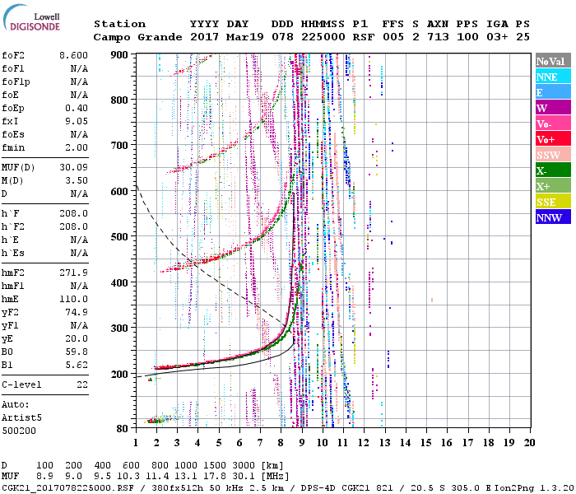The height and width of the screenshot is (494, 576).
Task: Click the 9 MHz frequency axis label
Action: click(x=302, y=443)
